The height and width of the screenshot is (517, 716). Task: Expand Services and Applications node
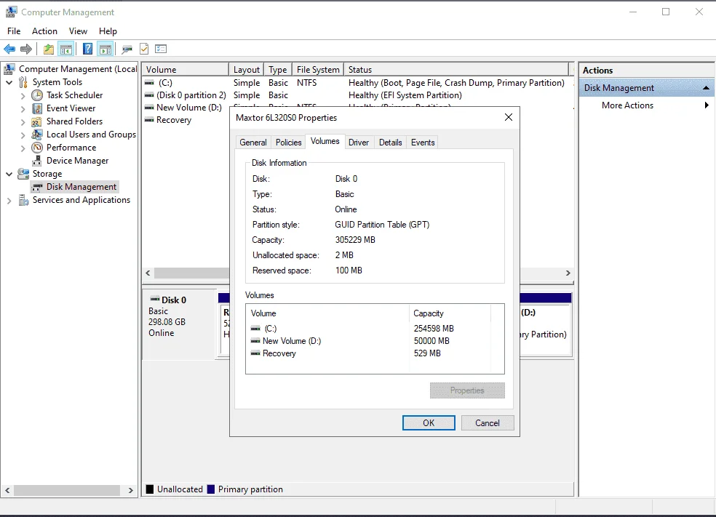9,201
